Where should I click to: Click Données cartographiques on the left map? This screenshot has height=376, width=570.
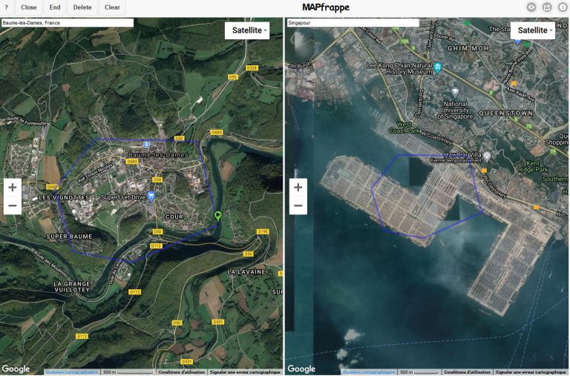click(71, 372)
